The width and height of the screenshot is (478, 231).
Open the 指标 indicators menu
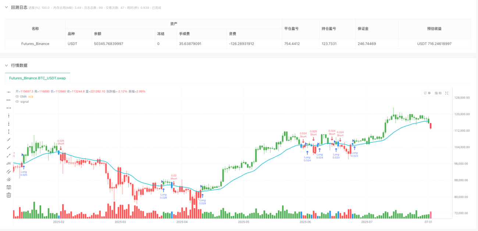(x=438, y=93)
